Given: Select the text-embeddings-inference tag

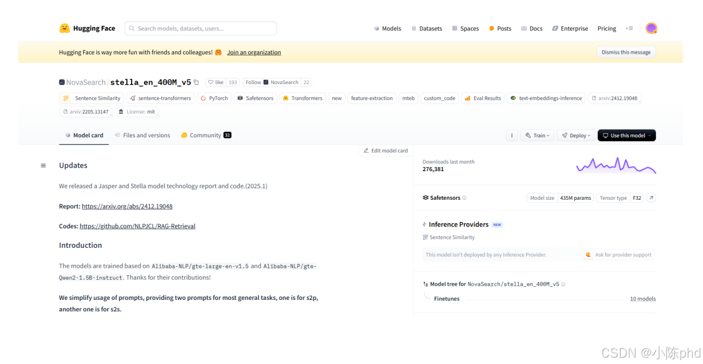Looking at the screenshot, I should click(x=546, y=98).
